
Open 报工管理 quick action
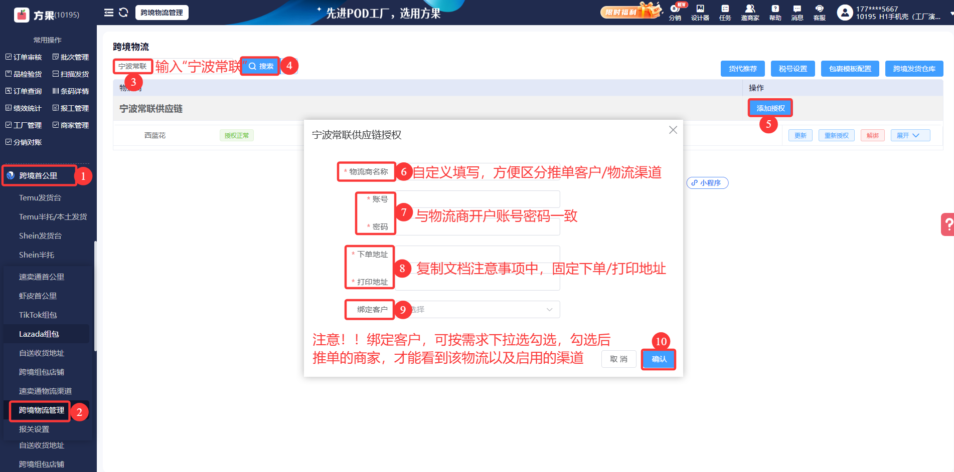coord(71,108)
